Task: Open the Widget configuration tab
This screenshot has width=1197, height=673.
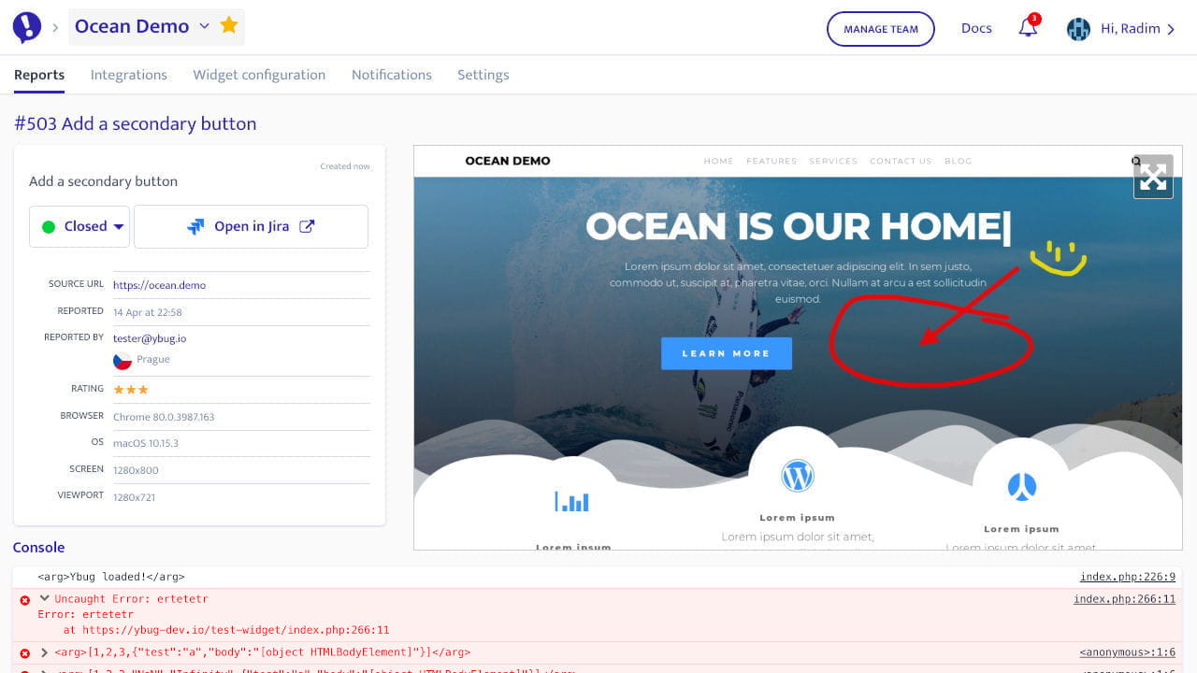Action: 259,75
